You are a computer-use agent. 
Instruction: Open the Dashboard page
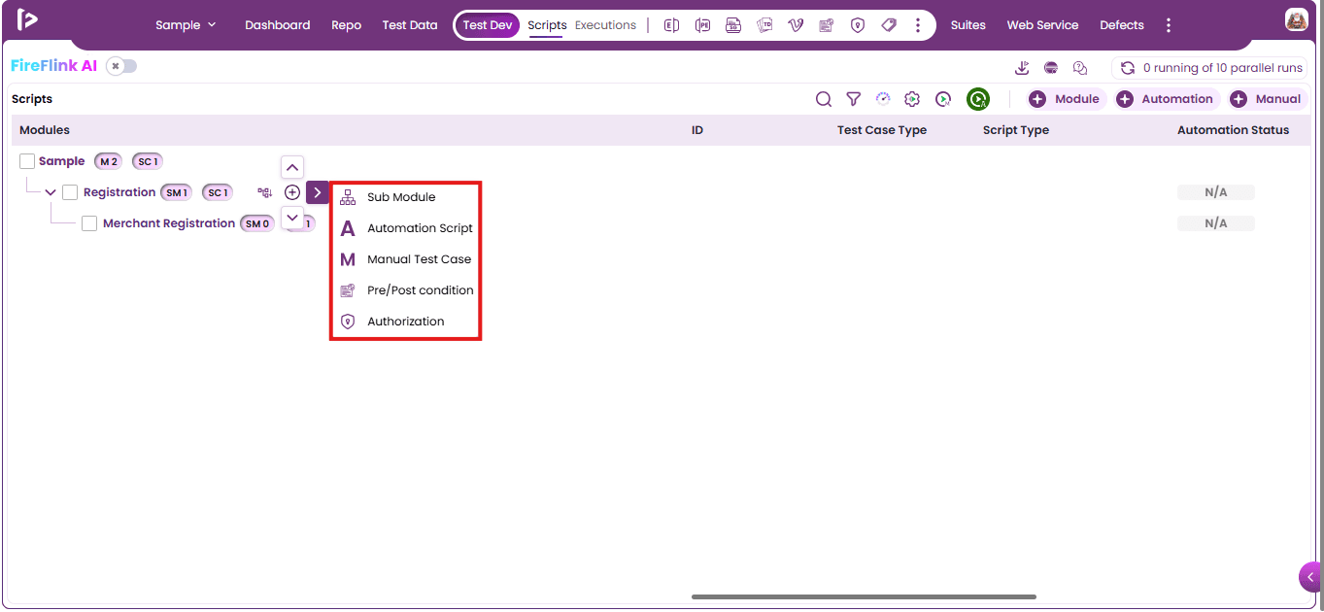coord(278,25)
